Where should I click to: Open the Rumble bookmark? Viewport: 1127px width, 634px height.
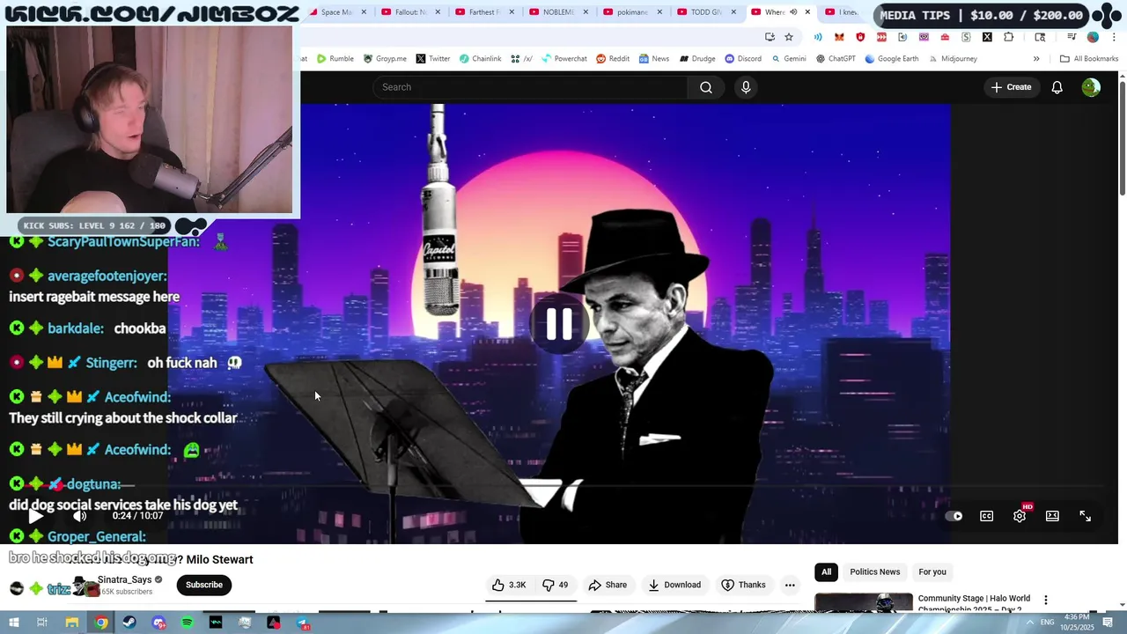[335, 59]
